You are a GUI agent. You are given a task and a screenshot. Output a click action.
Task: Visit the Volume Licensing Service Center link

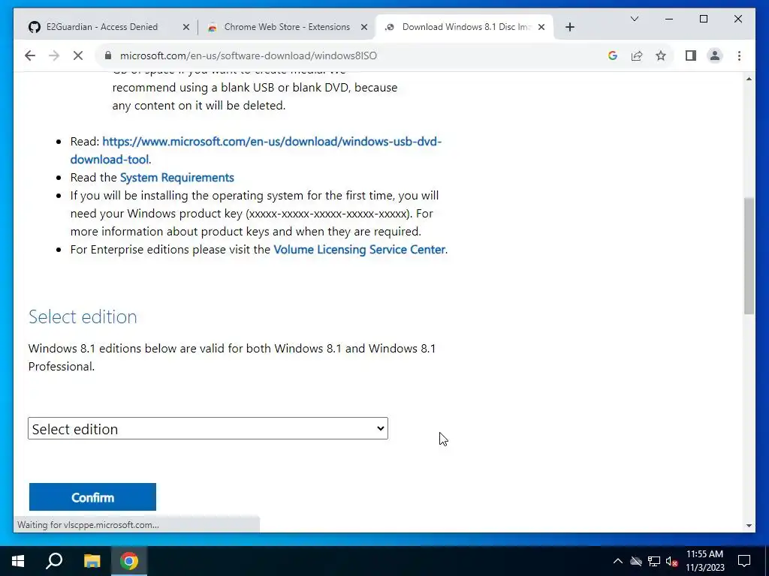(x=360, y=249)
